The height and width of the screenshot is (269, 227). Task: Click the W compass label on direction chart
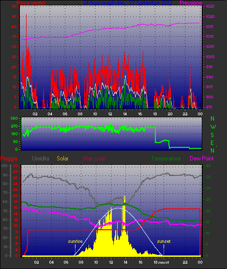click(213, 127)
